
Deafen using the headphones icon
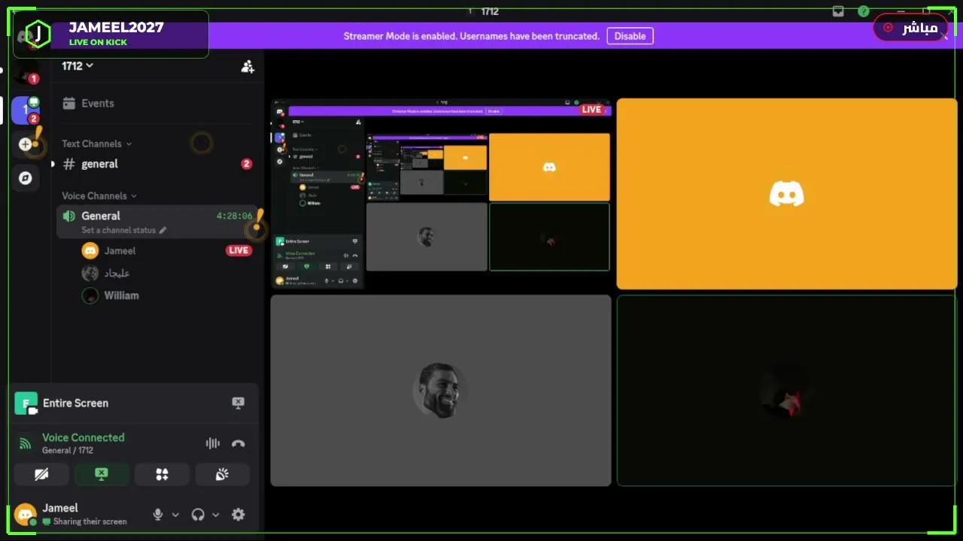click(198, 515)
